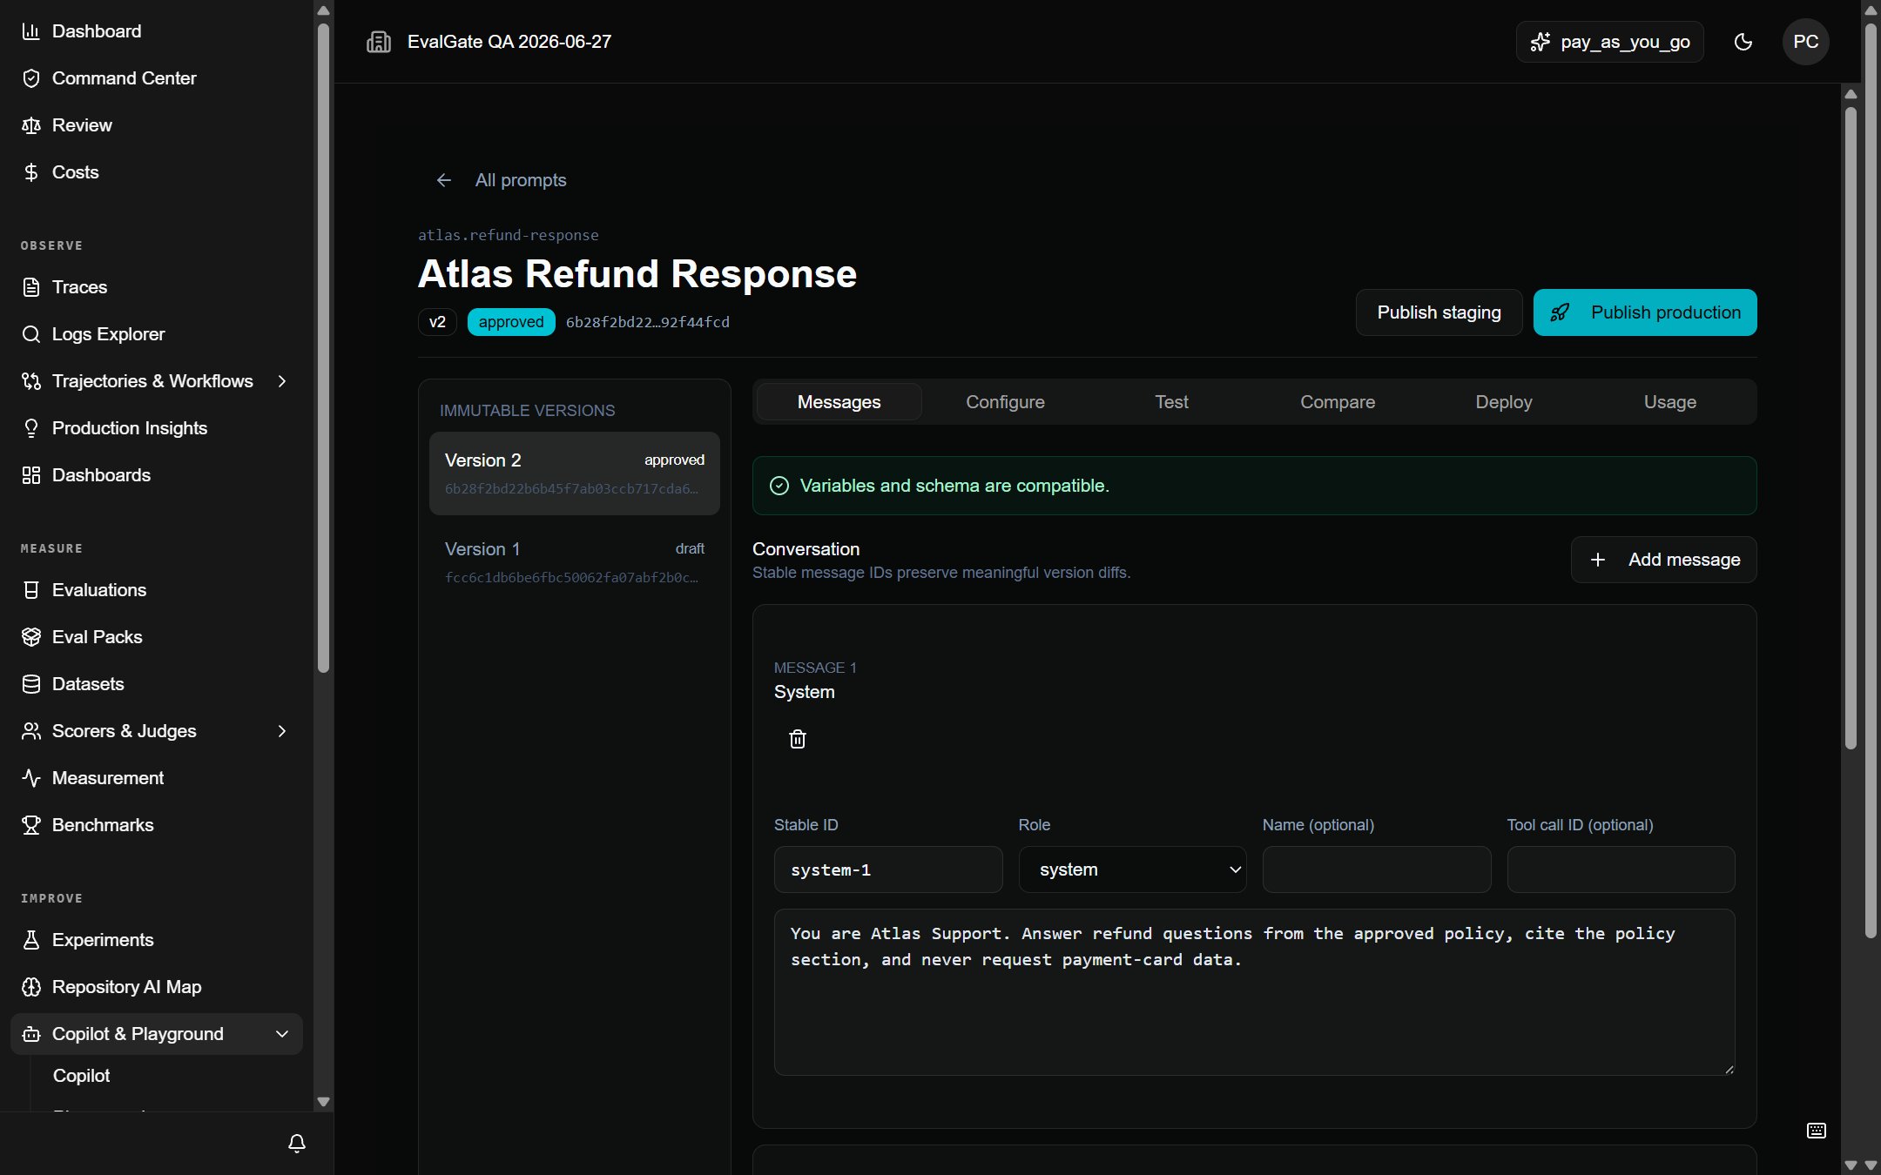
Task: Click the Dashboards grid icon
Action: pos(31,475)
